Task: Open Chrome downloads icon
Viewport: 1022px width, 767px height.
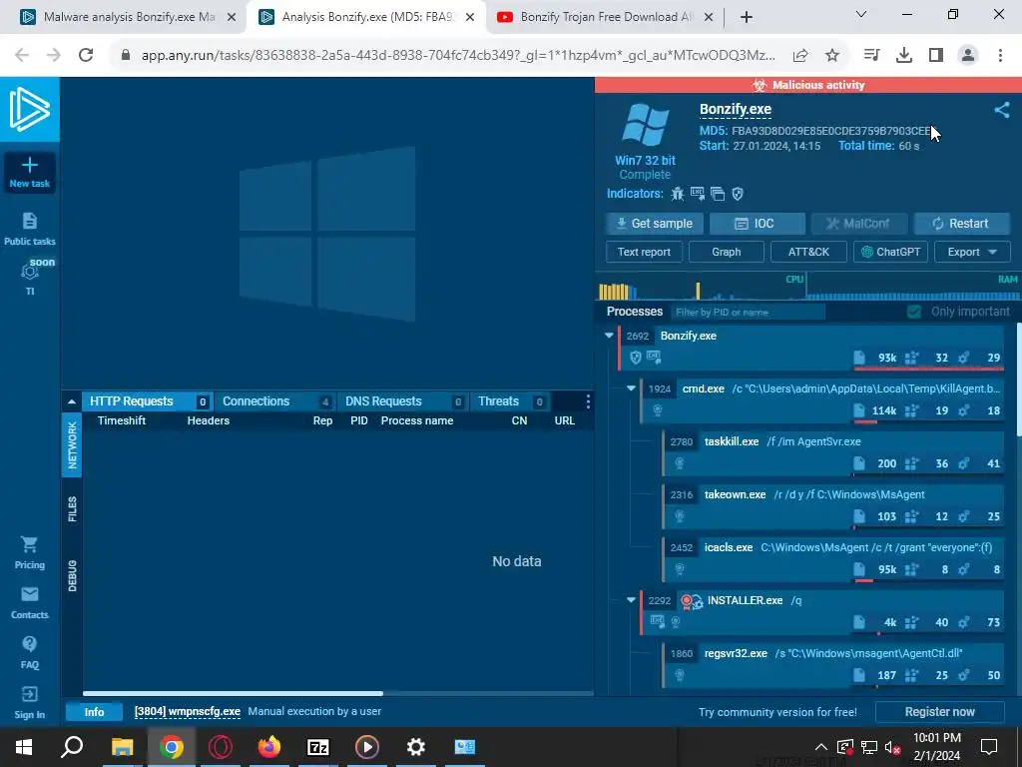Action: (904, 55)
